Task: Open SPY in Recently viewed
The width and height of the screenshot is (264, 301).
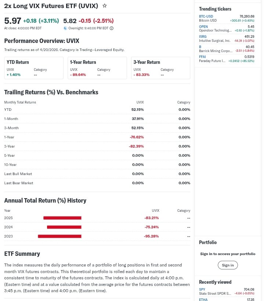Action: (202, 290)
